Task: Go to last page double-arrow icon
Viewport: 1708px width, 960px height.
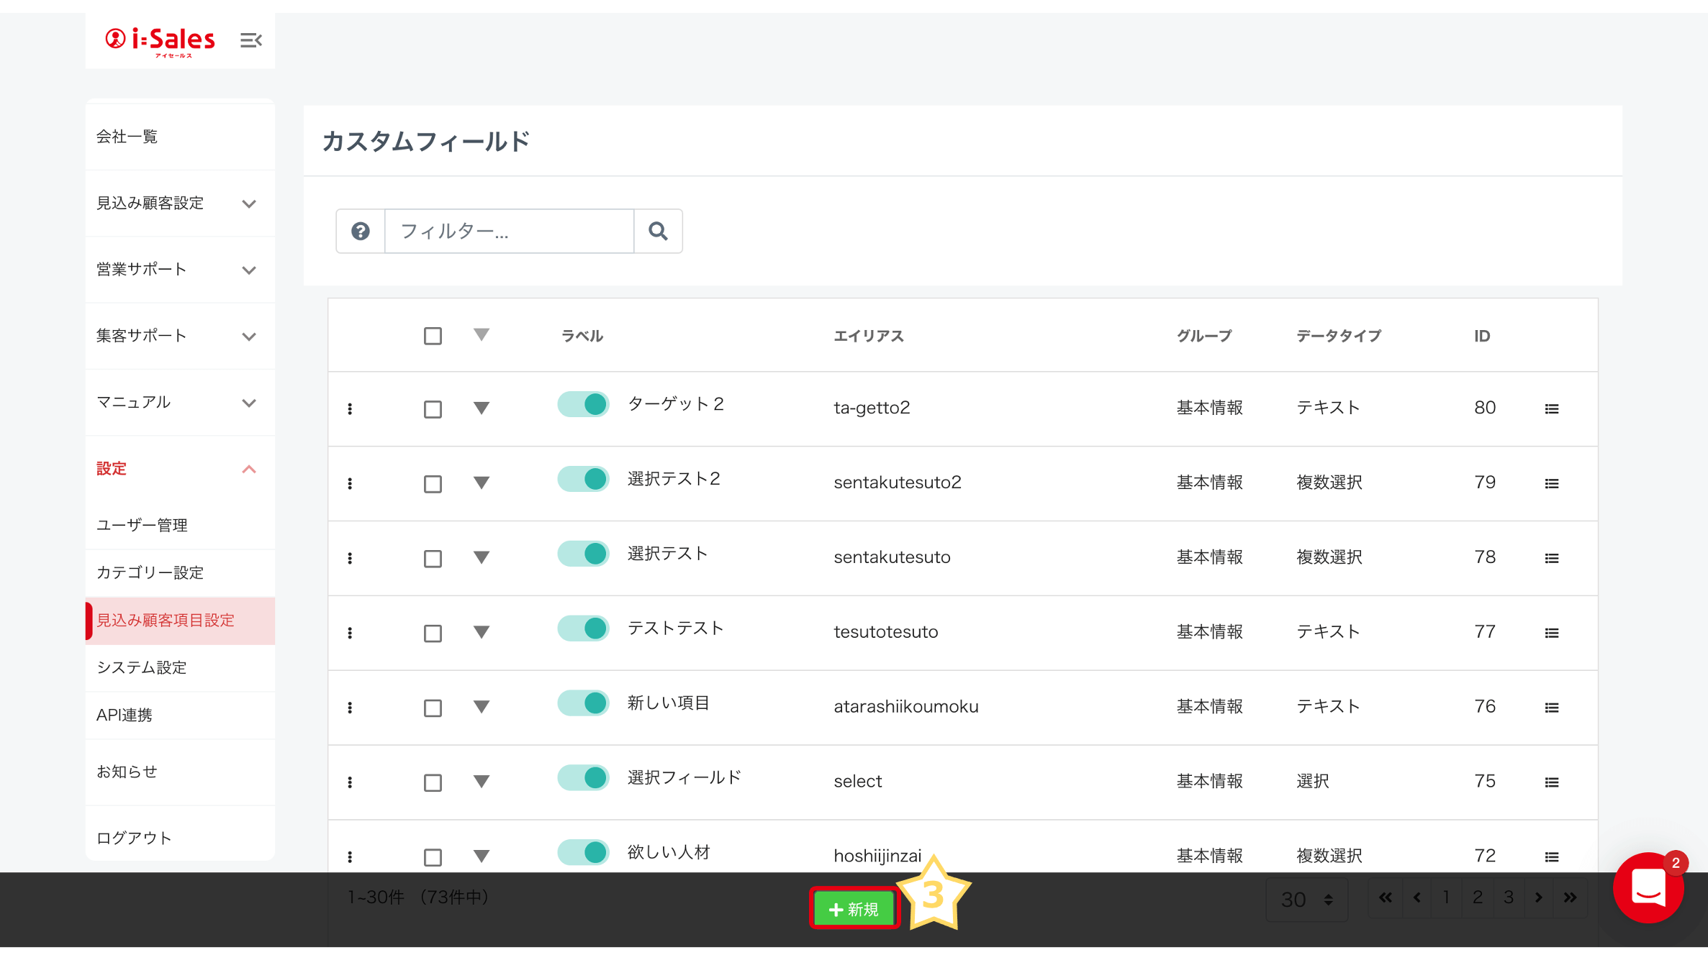Action: (1570, 897)
